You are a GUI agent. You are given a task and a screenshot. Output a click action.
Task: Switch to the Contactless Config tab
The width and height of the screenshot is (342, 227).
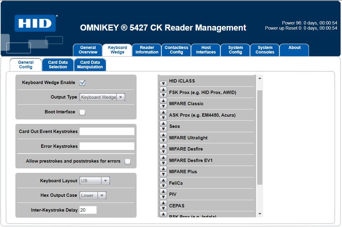pyautogui.click(x=176, y=50)
